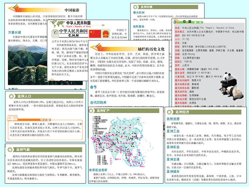Select the 春节 heading

coord(93,87)
